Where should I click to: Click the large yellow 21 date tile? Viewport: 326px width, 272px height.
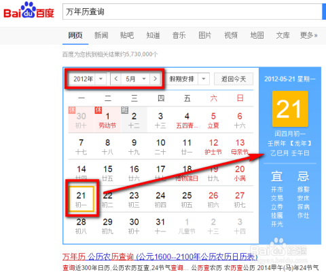pos(290,109)
